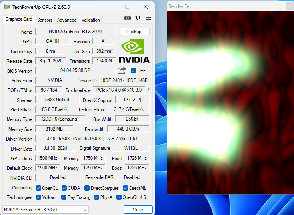Click the Lookup button
Screen dimensions: 294x215
click(x=134, y=32)
